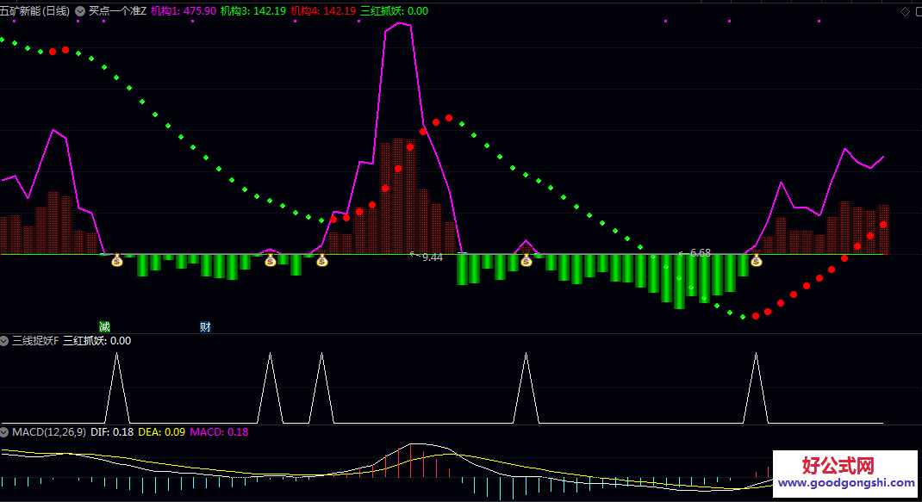
Task: Click the square icon at top-right corner
Action: click(916, 11)
